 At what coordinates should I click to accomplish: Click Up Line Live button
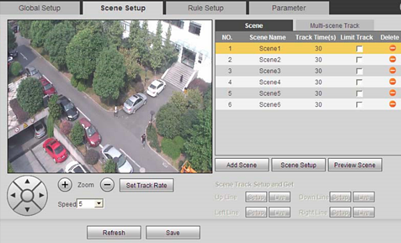279,197
